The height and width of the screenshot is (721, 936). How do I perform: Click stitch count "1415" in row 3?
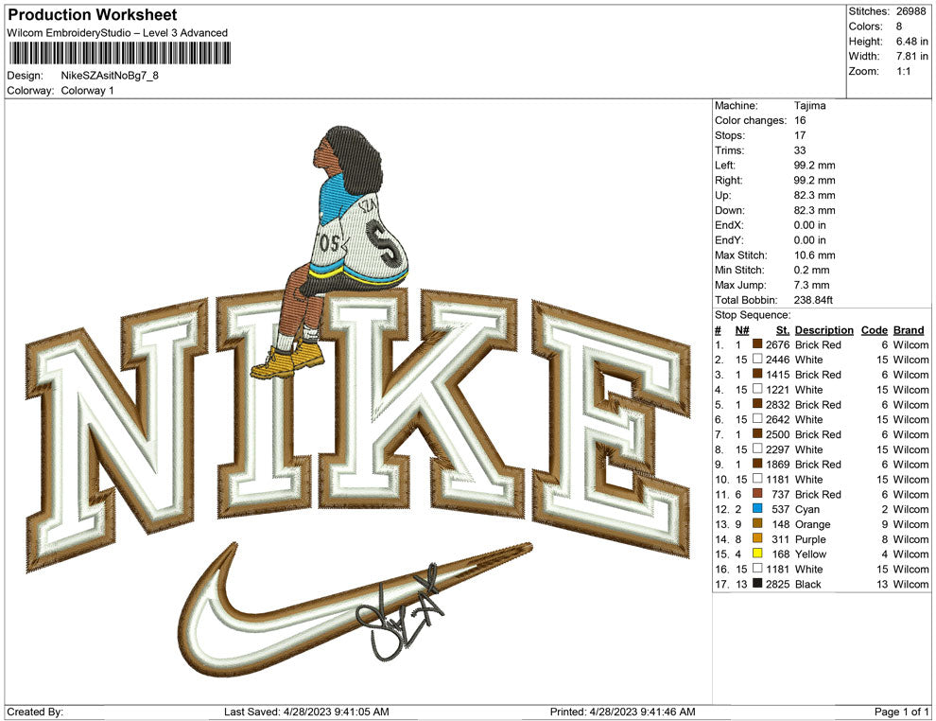(778, 375)
